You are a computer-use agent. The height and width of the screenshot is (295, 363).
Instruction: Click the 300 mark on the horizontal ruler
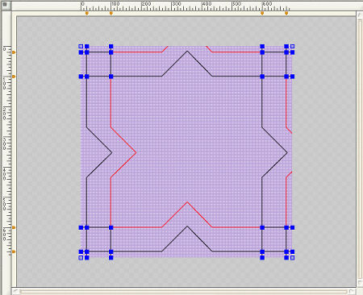click(176, 4)
